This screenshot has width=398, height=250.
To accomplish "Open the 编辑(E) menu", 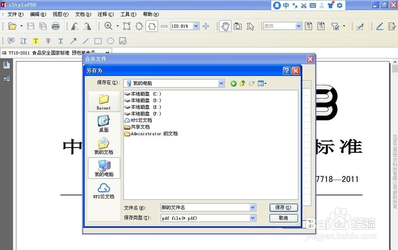I will coord(38,14).
